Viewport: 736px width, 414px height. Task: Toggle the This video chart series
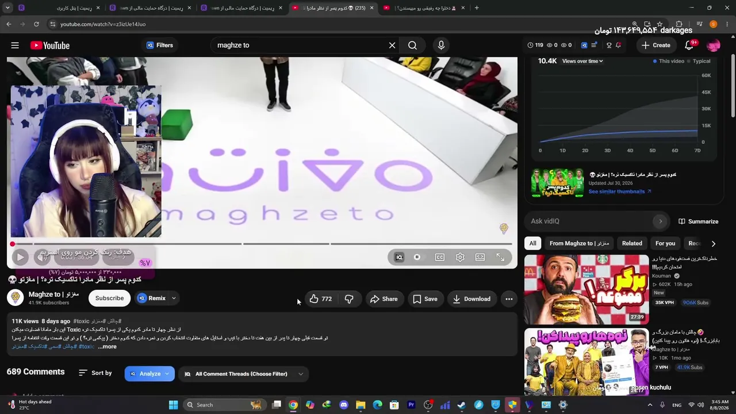coord(669,61)
